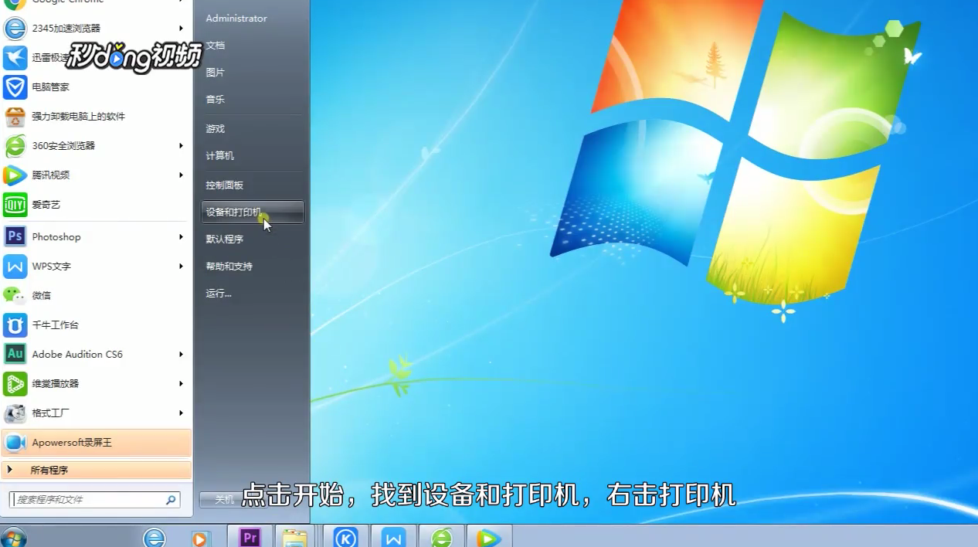Launch 维棠播放器 from Start menu
Viewport: 978px width, 547px height.
pyautogui.click(x=96, y=384)
